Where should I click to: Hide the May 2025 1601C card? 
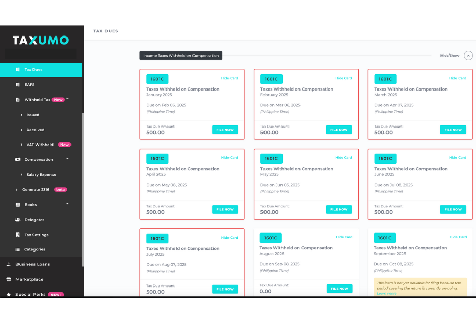click(x=344, y=158)
